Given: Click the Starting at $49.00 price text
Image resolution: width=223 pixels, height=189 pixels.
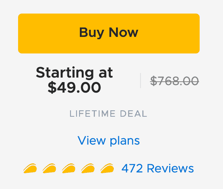Looking at the screenshot, I should (74, 80).
